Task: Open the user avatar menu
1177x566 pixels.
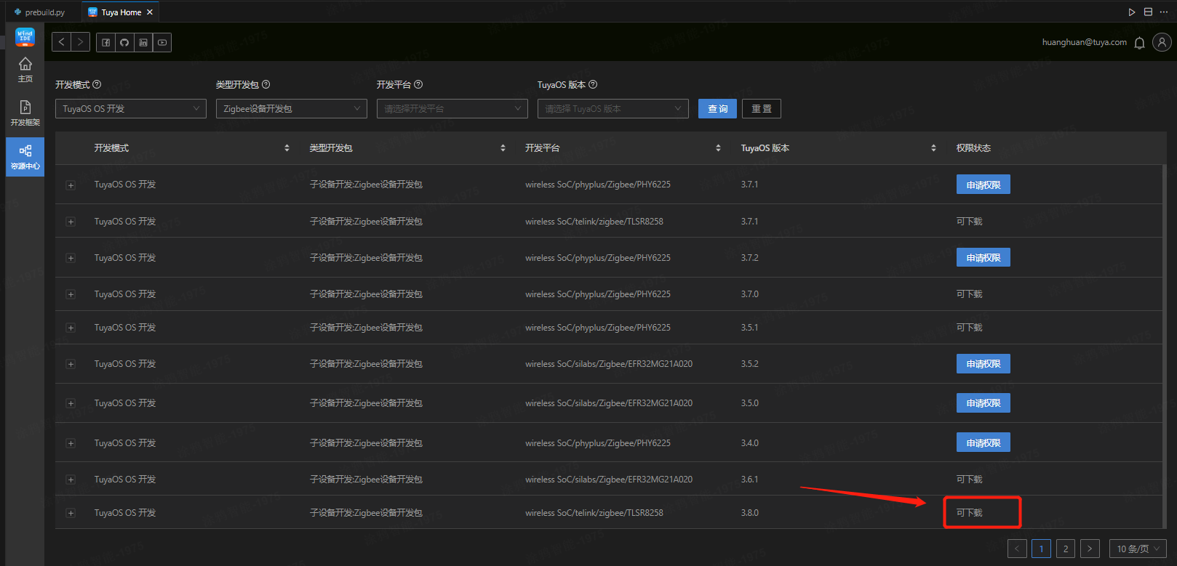Action: [x=1162, y=42]
